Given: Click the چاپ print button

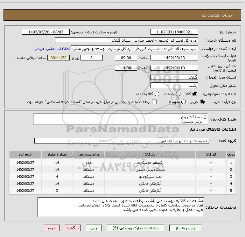Looking at the screenshot, I should (94, 228).
